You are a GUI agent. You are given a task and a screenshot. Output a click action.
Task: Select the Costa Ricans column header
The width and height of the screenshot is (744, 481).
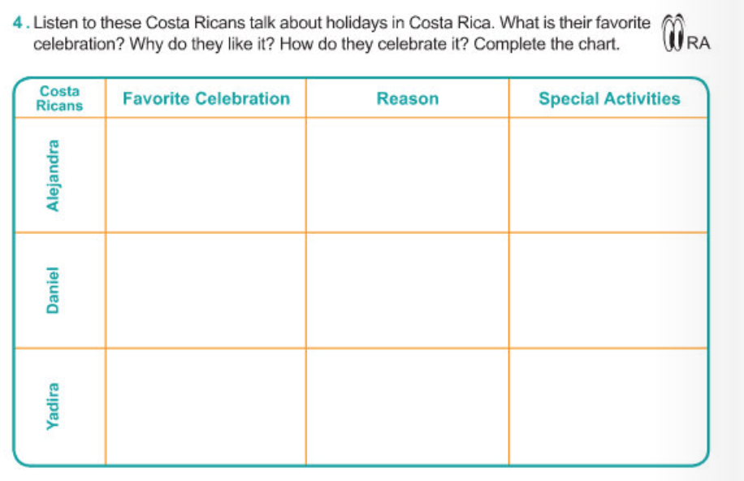click(x=60, y=98)
